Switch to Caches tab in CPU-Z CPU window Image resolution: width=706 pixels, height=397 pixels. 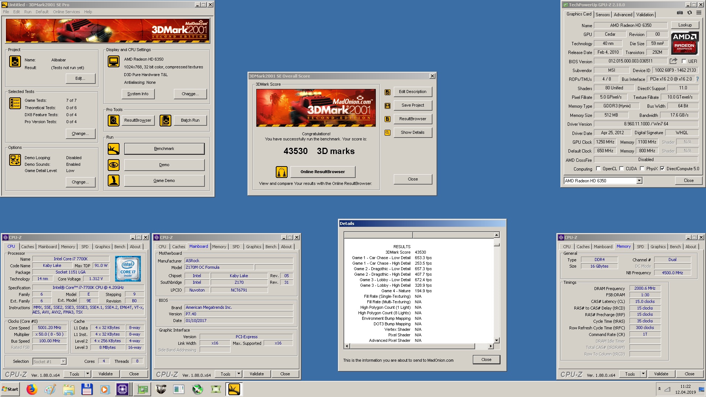(27, 247)
